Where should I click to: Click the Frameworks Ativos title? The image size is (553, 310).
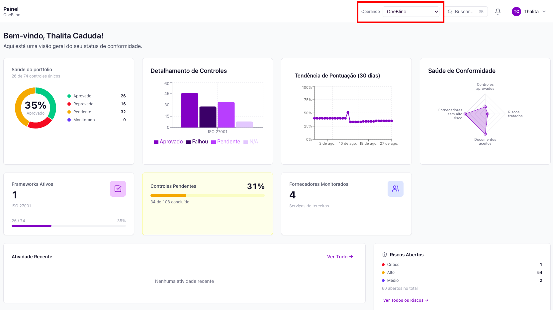tap(33, 184)
